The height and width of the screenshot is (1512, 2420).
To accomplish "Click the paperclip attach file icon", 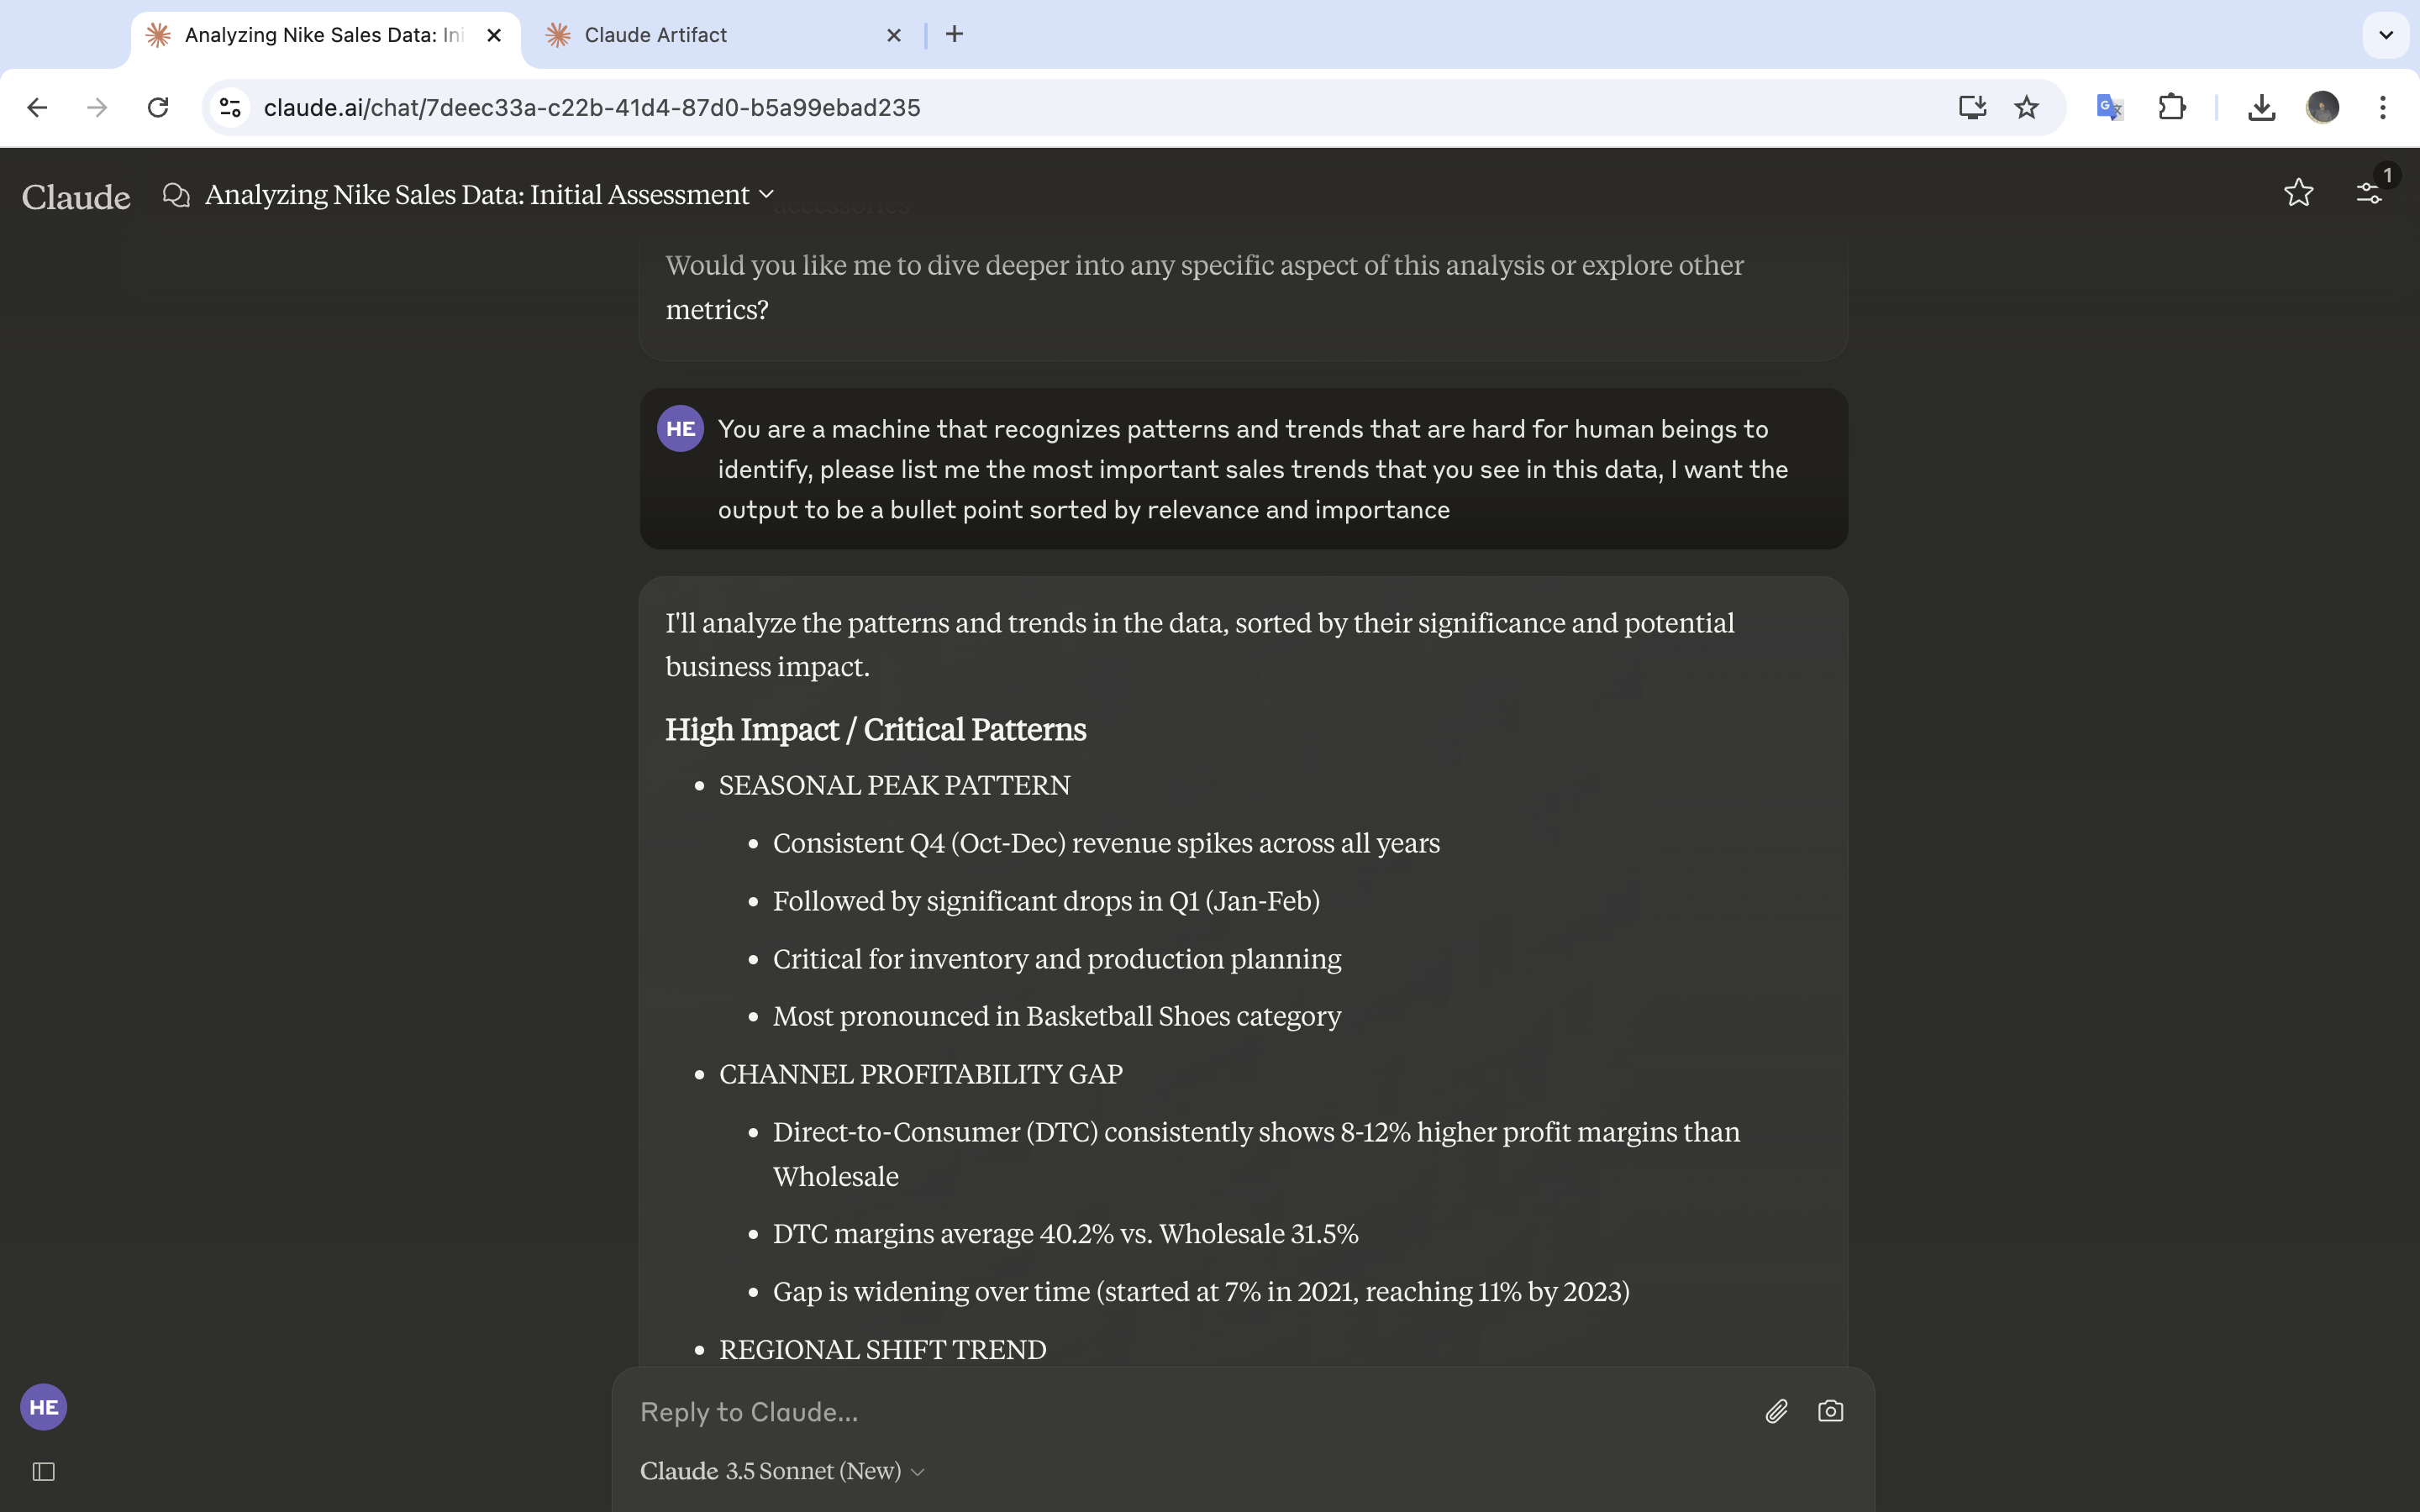I will pos(1776,1411).
